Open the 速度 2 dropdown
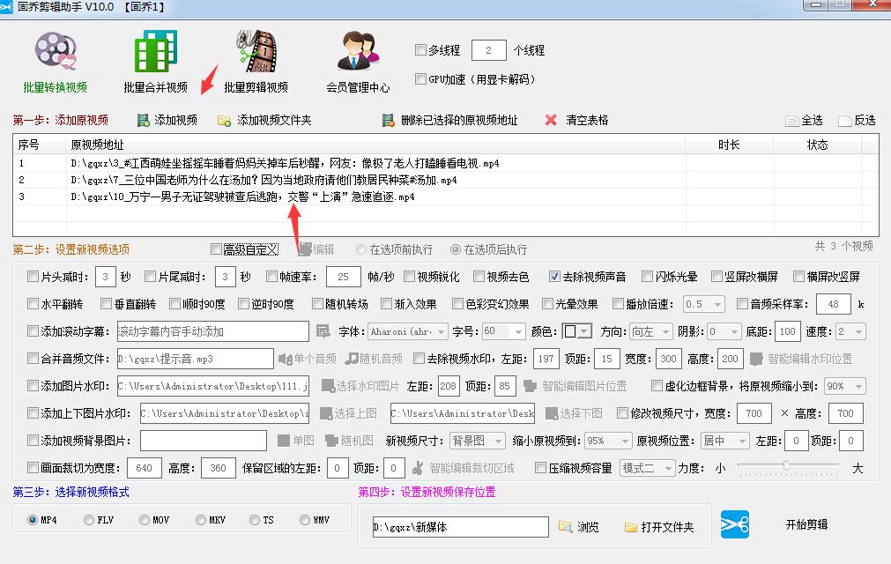891x564 pixels. pyautogui.click(x=850, y=331)
